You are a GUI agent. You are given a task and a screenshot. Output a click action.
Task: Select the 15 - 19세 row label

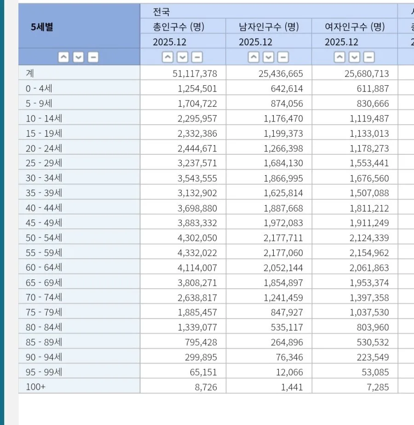[79, 133]
